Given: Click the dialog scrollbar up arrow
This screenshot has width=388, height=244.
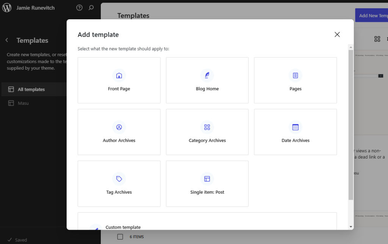Looking at the screenshot, I should 351,47.
